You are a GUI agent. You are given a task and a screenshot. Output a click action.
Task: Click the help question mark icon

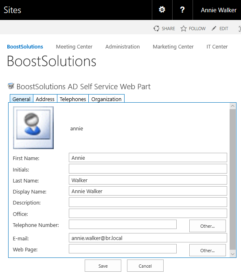click(182, 10)
